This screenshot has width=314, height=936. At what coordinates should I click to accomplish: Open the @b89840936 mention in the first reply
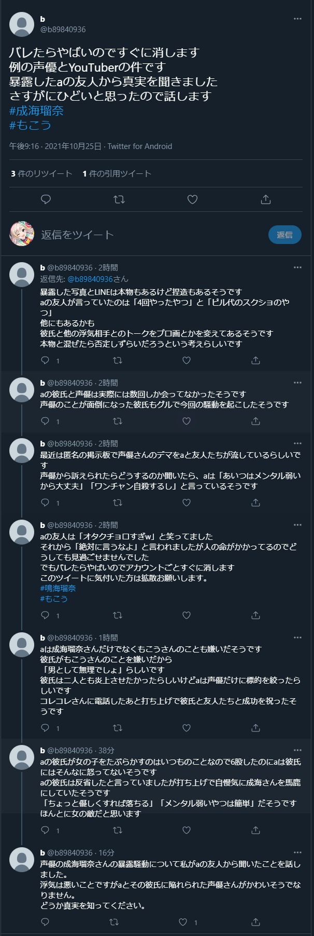(90, 279)
